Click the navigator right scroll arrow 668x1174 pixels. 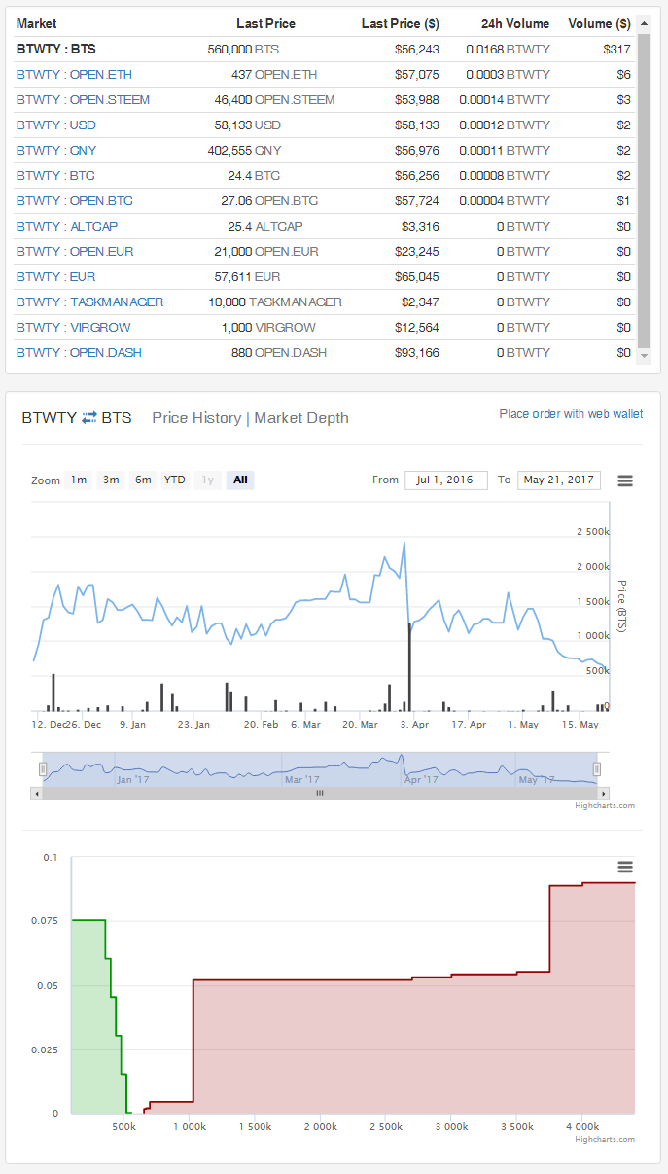(603, 793)
